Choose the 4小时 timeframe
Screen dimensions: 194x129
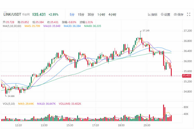click(x=112, y=14)
